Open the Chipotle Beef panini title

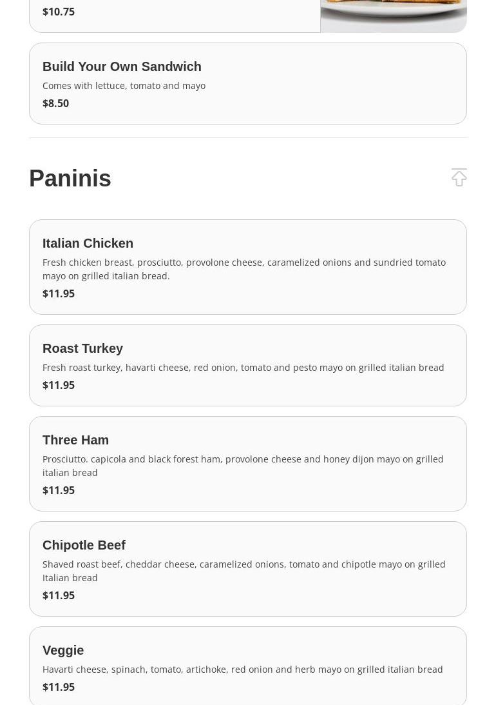click(x=84, y=545)
